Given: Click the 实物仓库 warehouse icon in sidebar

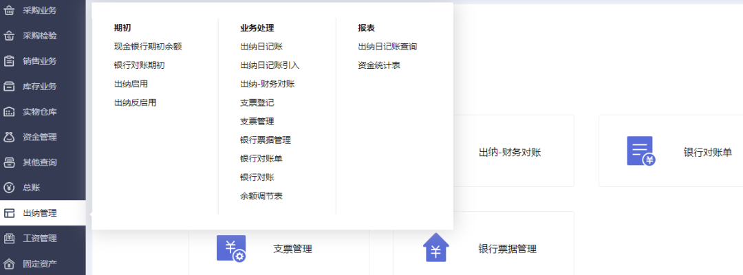Looking at the screenshot, I should pos(9,112).
